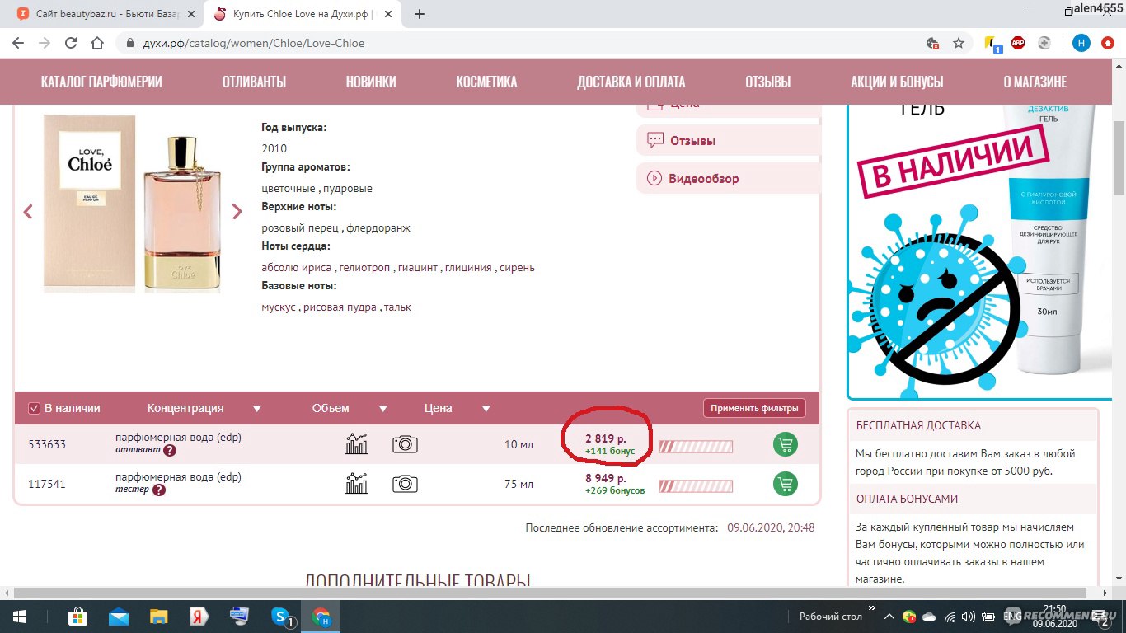Open the Отзывы menu item
The height and width of the screenshot is (633, 1126).
[767, 82]
